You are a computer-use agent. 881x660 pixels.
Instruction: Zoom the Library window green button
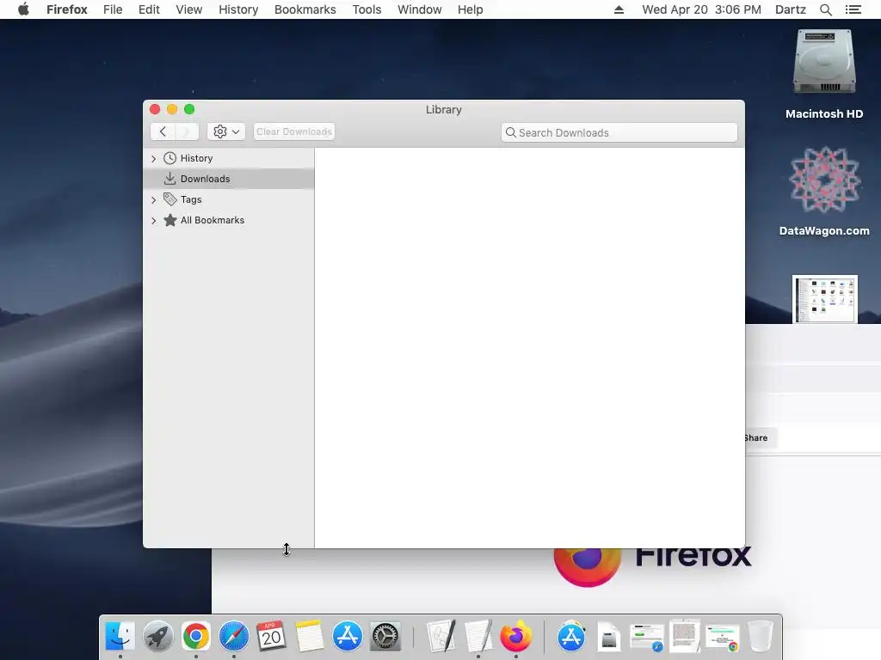coord(189,109)
